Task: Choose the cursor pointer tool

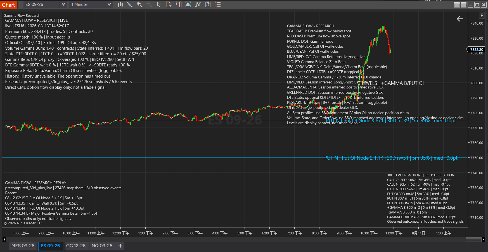Action: [159, 4]
